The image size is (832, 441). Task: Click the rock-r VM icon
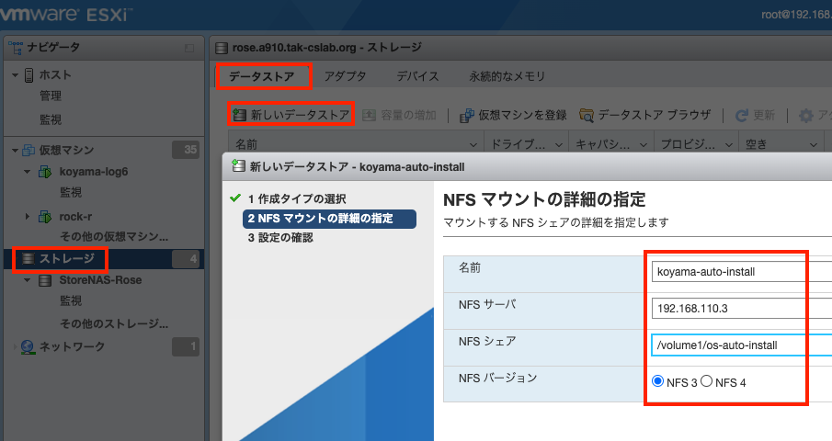pyautogui.click(x=45, y=217)
